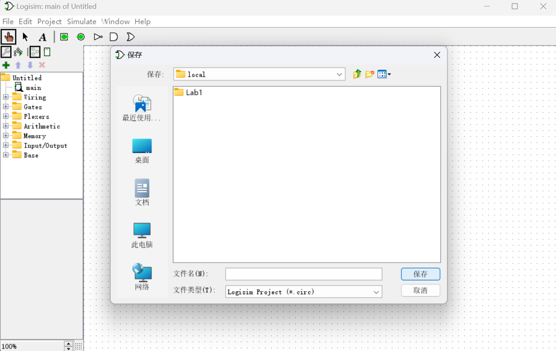556x351 pixels.
Task: Select the Poke tool hand icon
Action: (x=8, y=37)
